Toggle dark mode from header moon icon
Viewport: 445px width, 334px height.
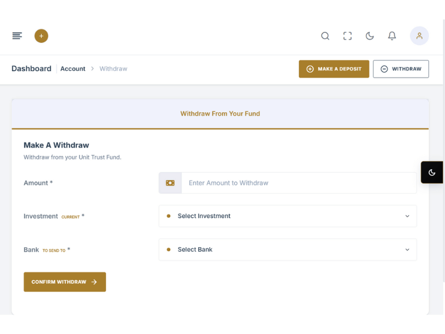click(370, 36)
